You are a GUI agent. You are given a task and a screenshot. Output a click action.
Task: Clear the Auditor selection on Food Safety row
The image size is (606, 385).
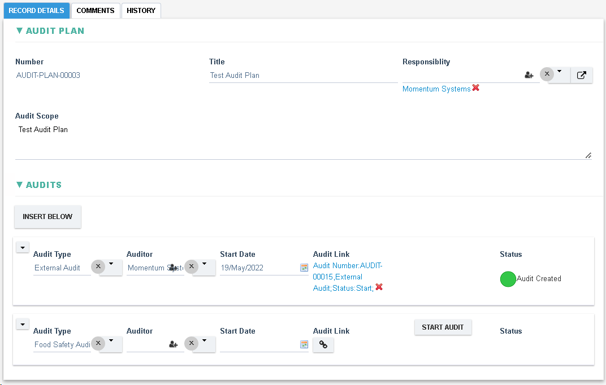point(191,343)
